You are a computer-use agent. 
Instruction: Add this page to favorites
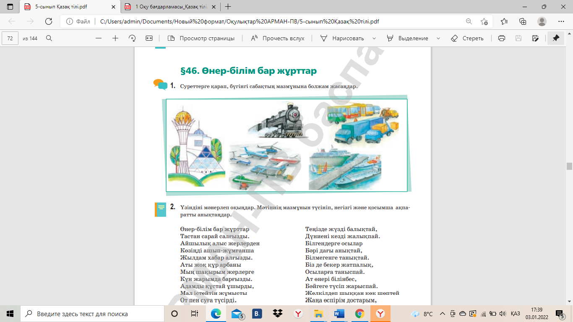tap(484, 21)
